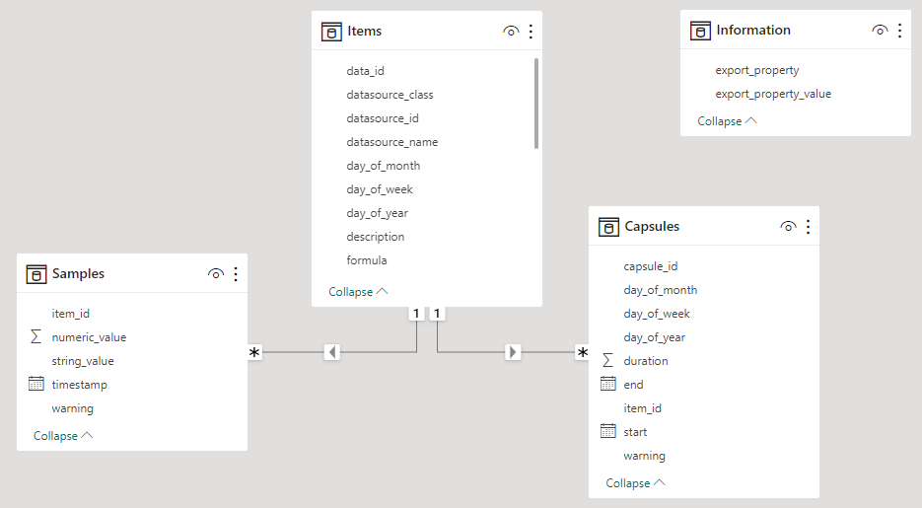Screen dimensions: 922x508
Task: Hide the Samples table with eye icon
Action: point(215,274)
